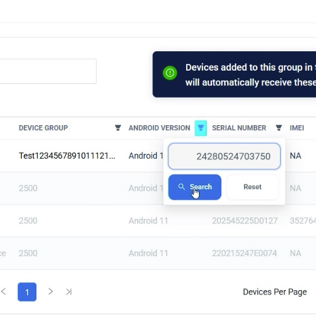
Task: Select the row with serial 220215247E0074
Action: tap(158, 253)
